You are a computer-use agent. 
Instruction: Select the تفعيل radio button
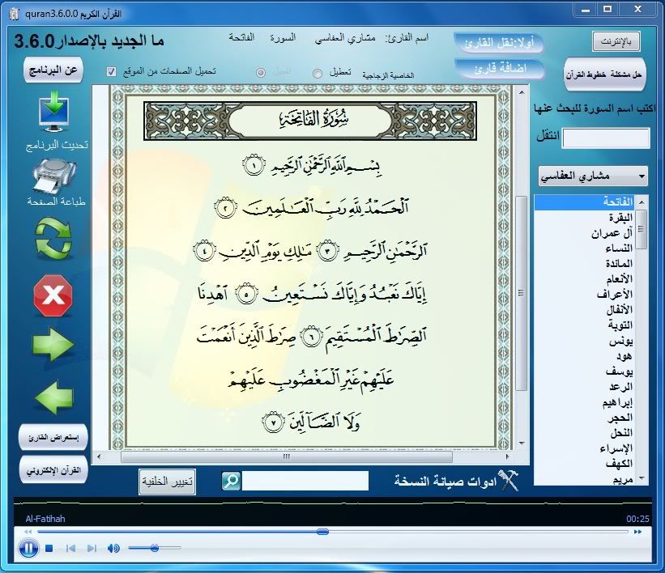(x=261, y=73)
